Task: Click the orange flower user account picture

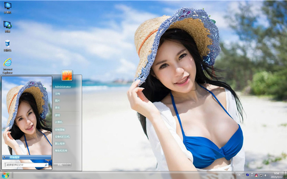Action: click(67, 75)
